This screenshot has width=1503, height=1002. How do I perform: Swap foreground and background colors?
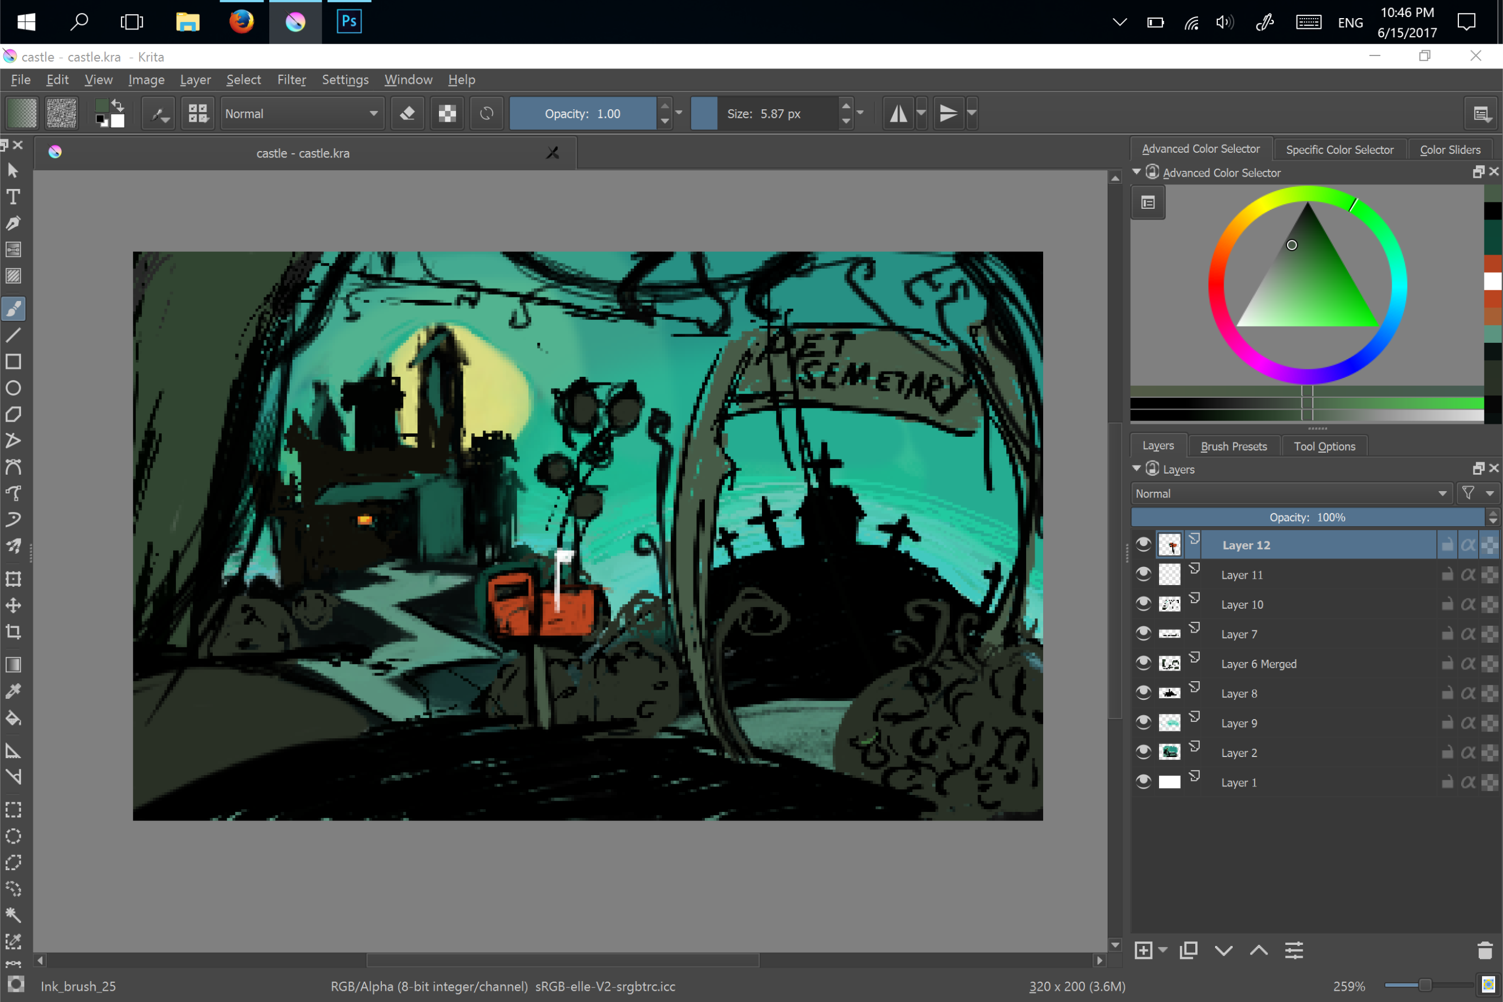coord(118,105)
